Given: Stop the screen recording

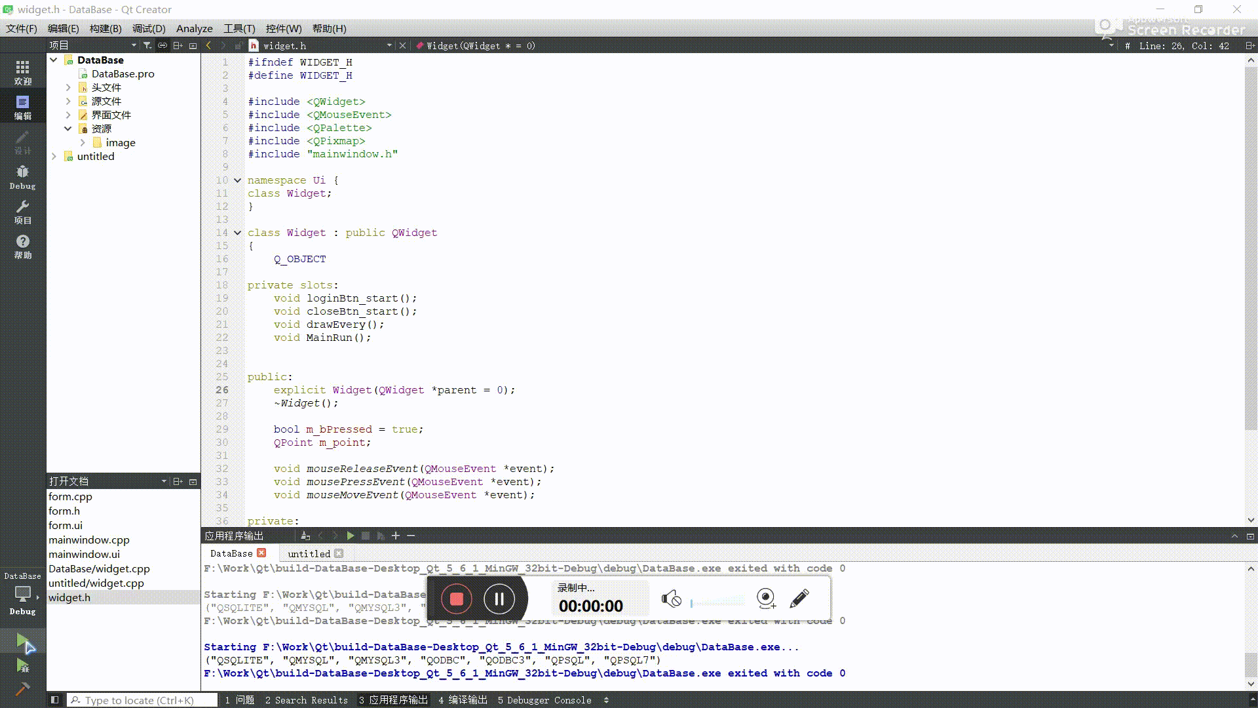Looking at the screenshot, I should tap(457, 599).
